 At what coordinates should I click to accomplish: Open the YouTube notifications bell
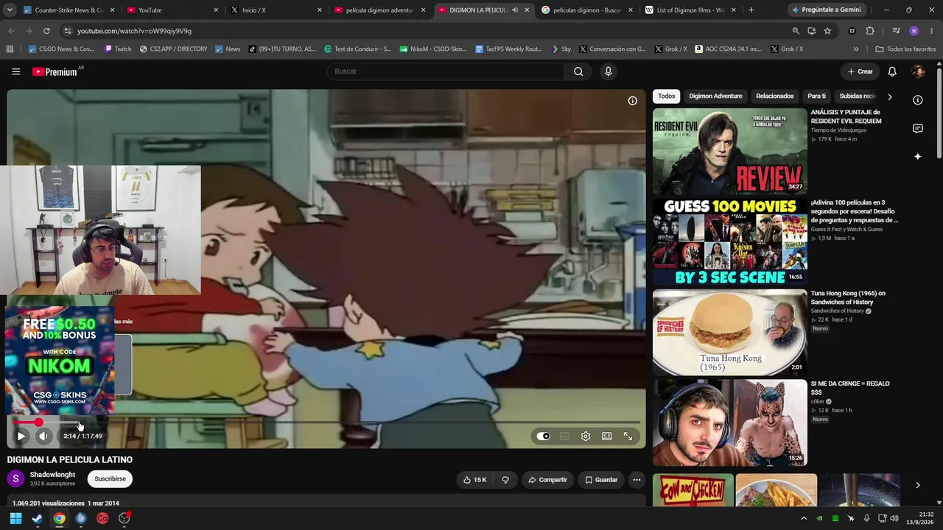(892, 71)
